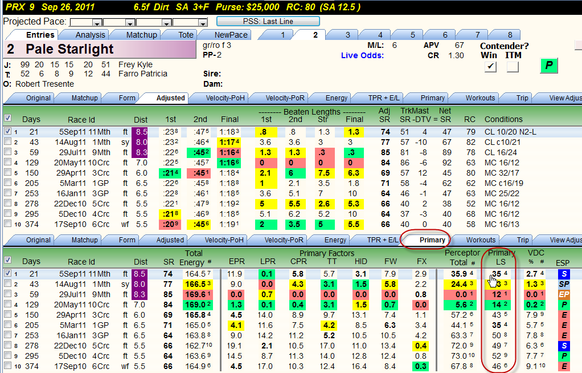Open the second Projected Pace dropdown
Screen dimensions: 582x373
click(130, 23)
